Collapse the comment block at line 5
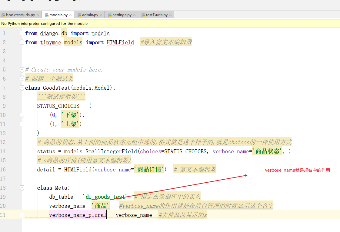 (x=22, y=70)
